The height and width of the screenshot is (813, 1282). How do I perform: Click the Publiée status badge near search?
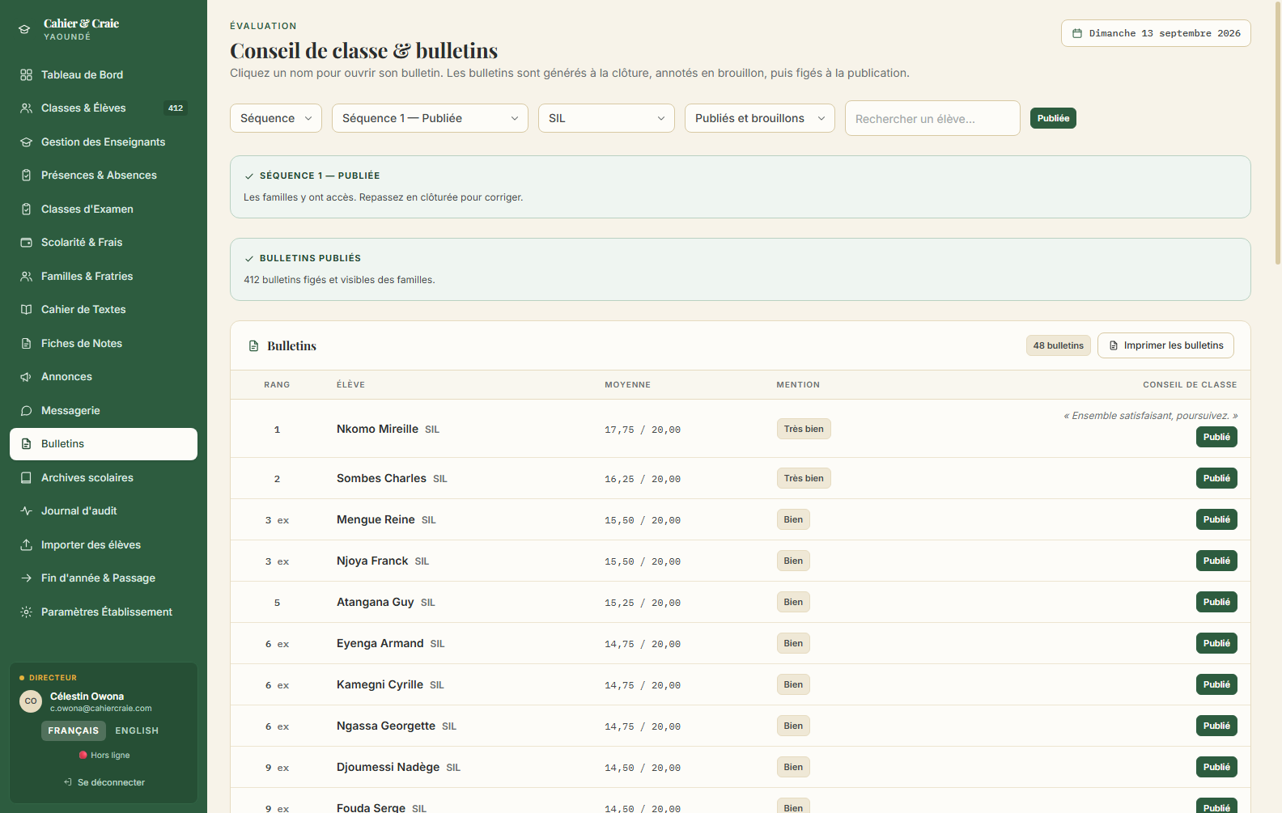point(1053,118)
